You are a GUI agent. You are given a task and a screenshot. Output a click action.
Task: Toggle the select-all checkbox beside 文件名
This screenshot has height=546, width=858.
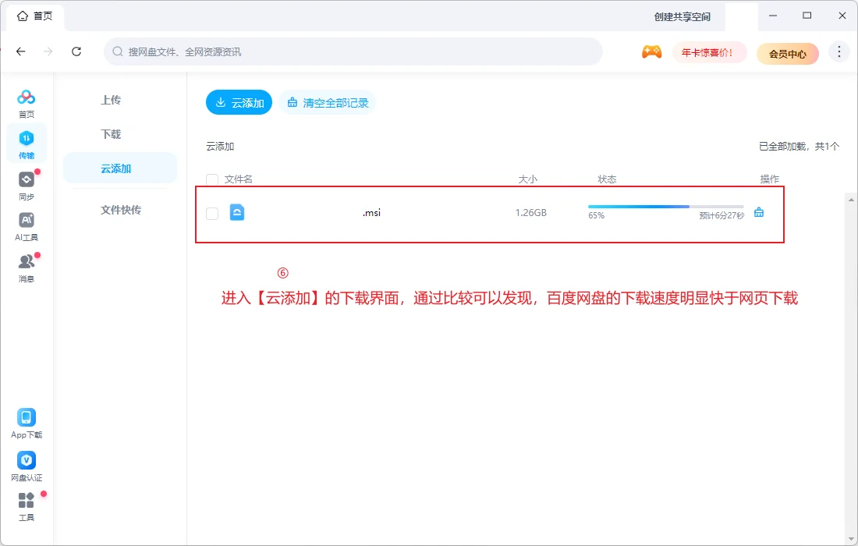pos(211,179)
